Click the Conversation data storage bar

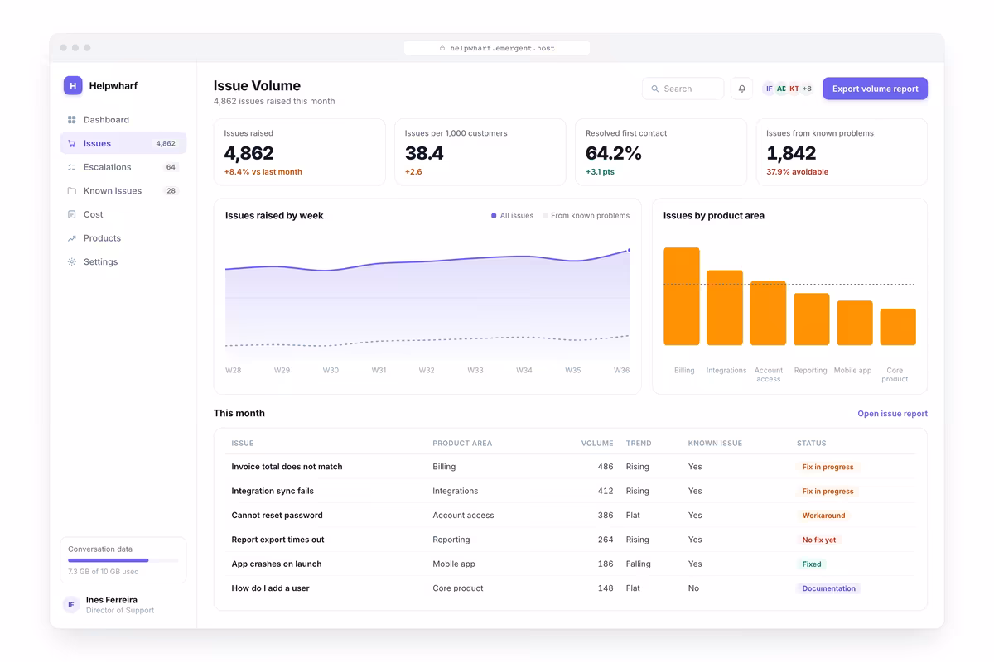pos(123,560)
